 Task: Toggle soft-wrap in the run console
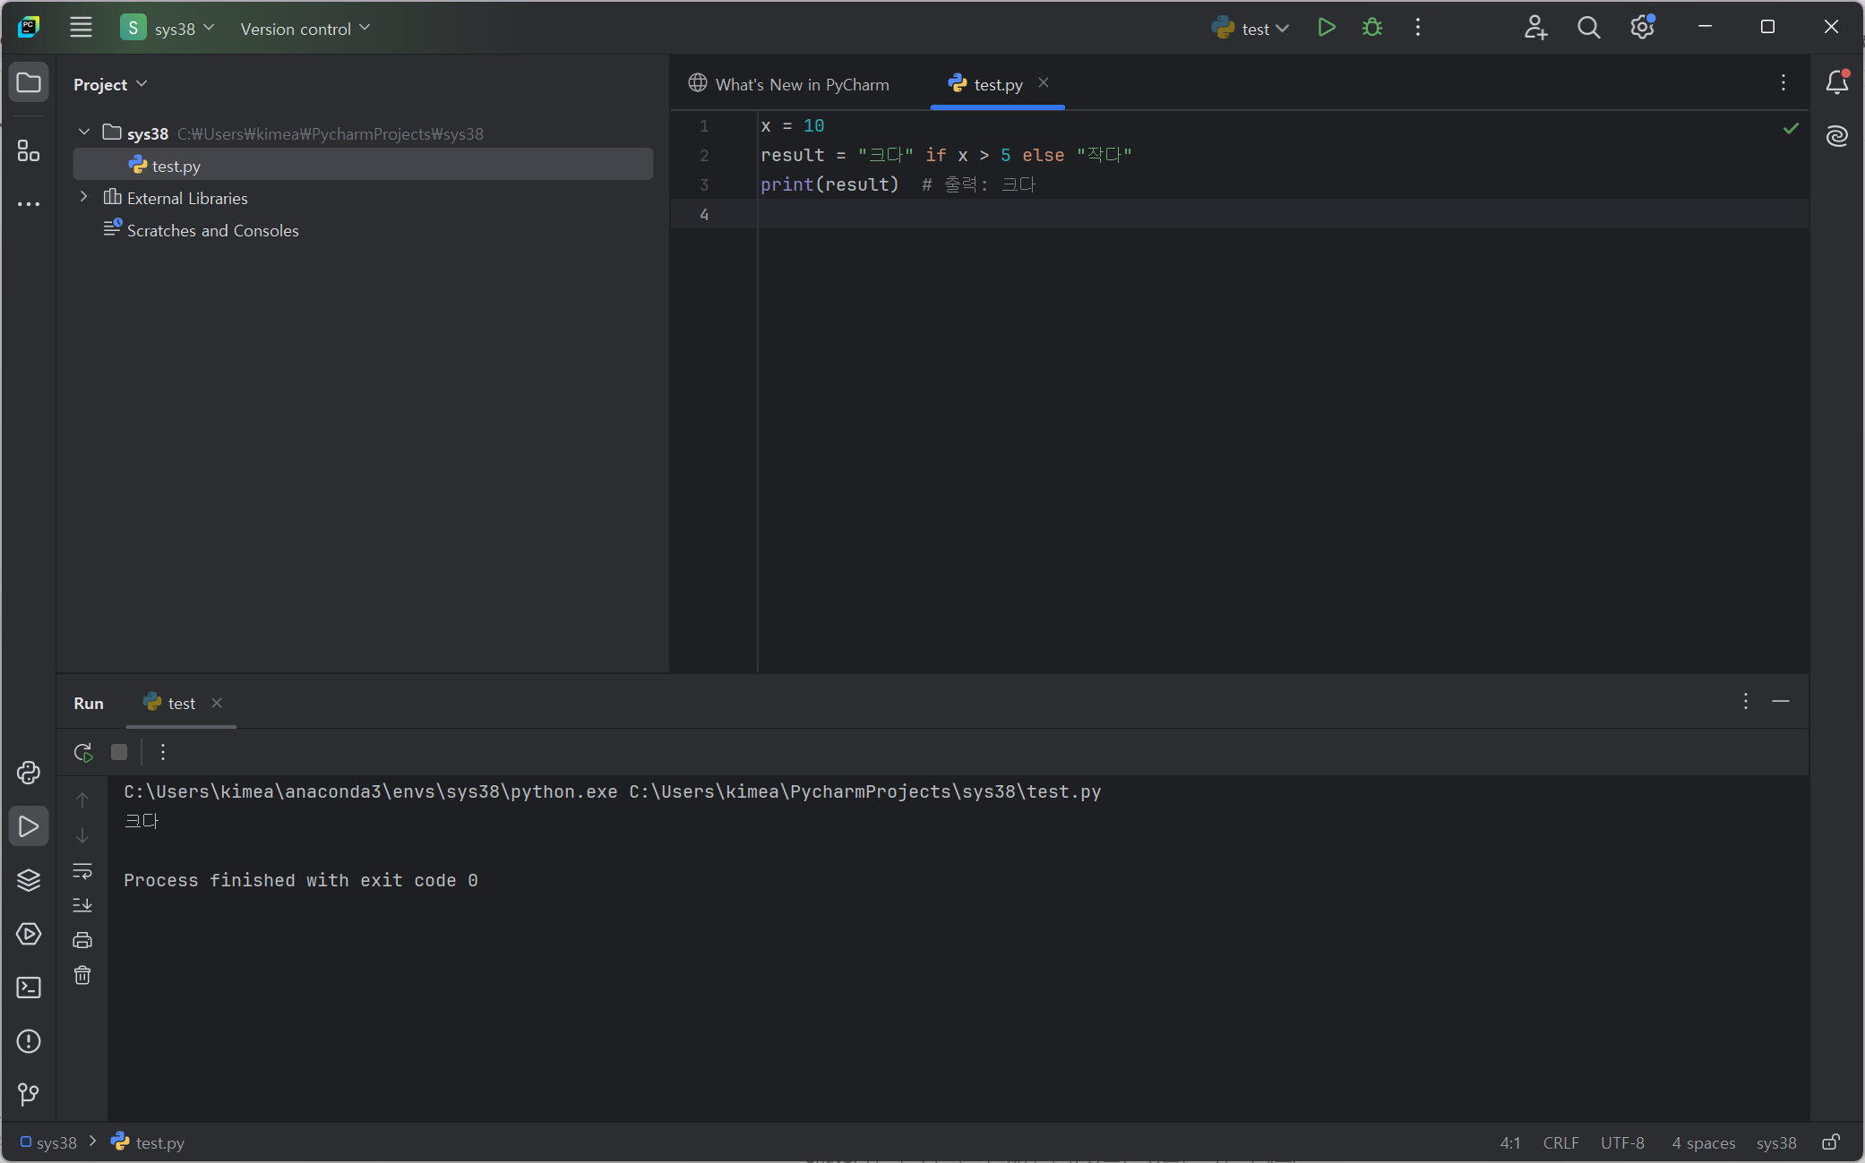tap(82, 870)
